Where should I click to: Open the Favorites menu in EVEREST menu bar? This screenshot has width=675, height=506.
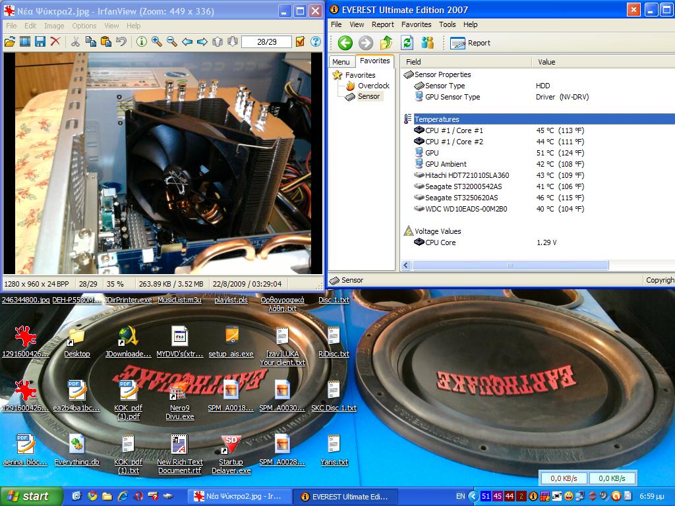click(x=417, y=24)
